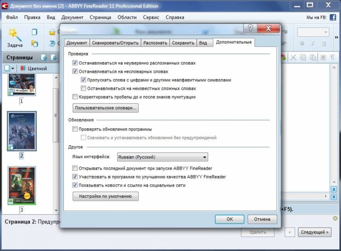Enable correct spaces around punctuation

click(75, 97)
